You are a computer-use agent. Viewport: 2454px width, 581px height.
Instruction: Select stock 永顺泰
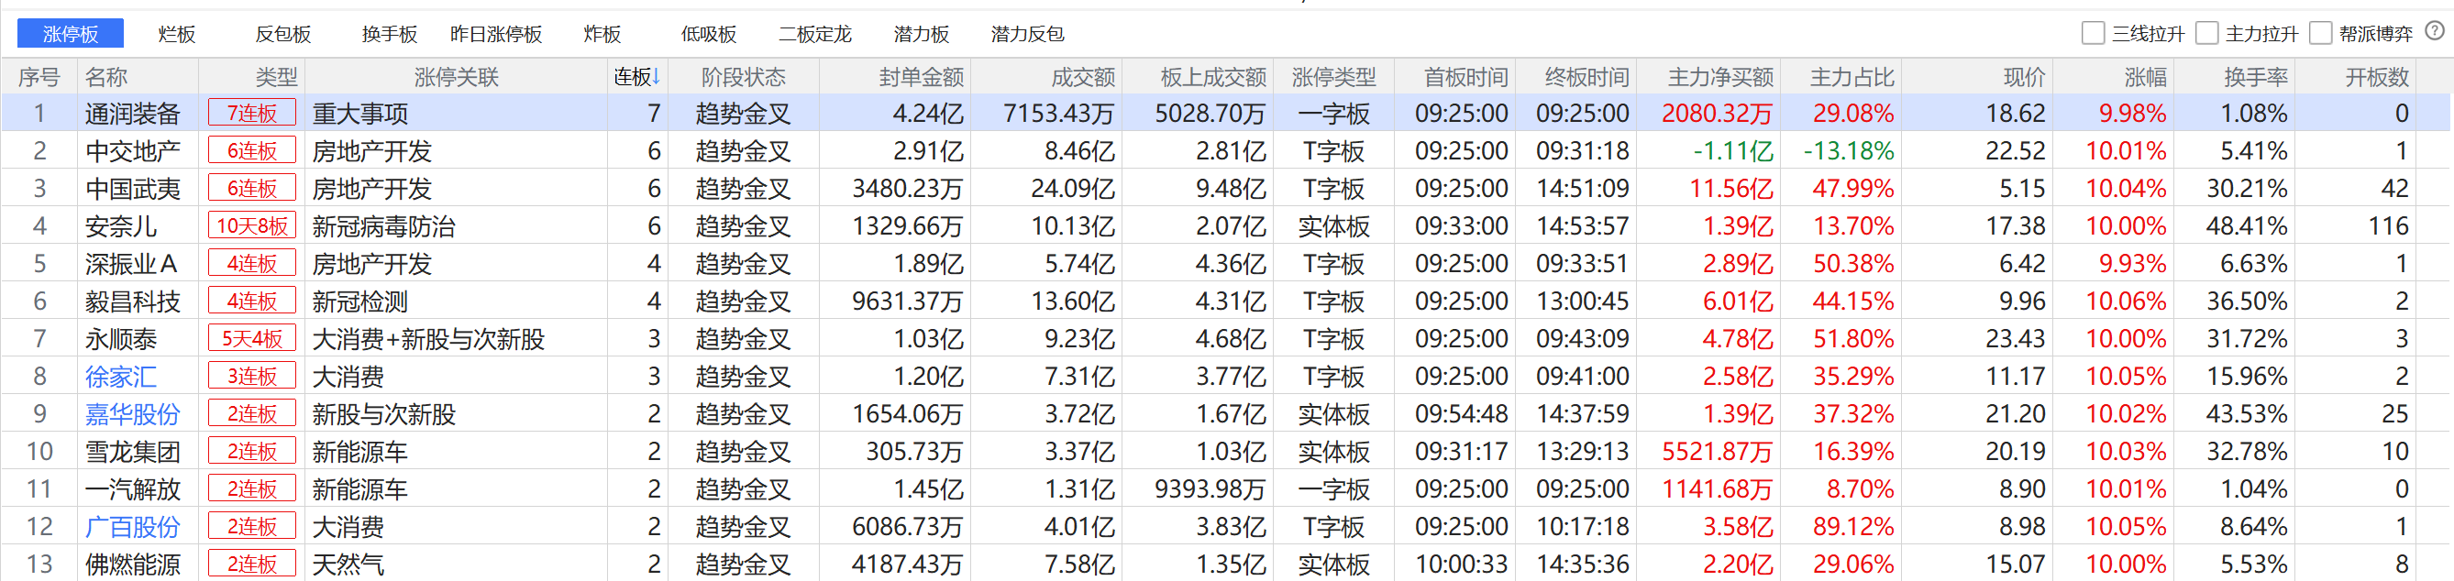121,339
